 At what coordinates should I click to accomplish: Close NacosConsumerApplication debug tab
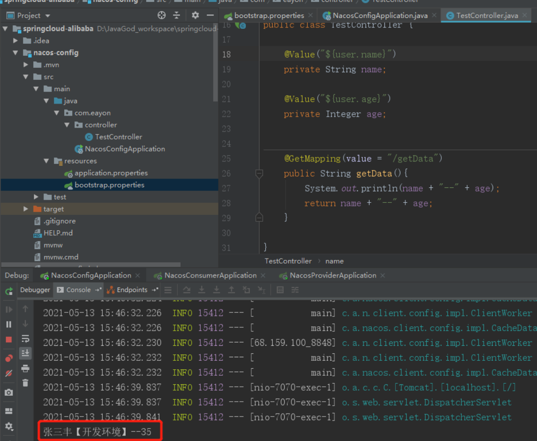point(263,276)
